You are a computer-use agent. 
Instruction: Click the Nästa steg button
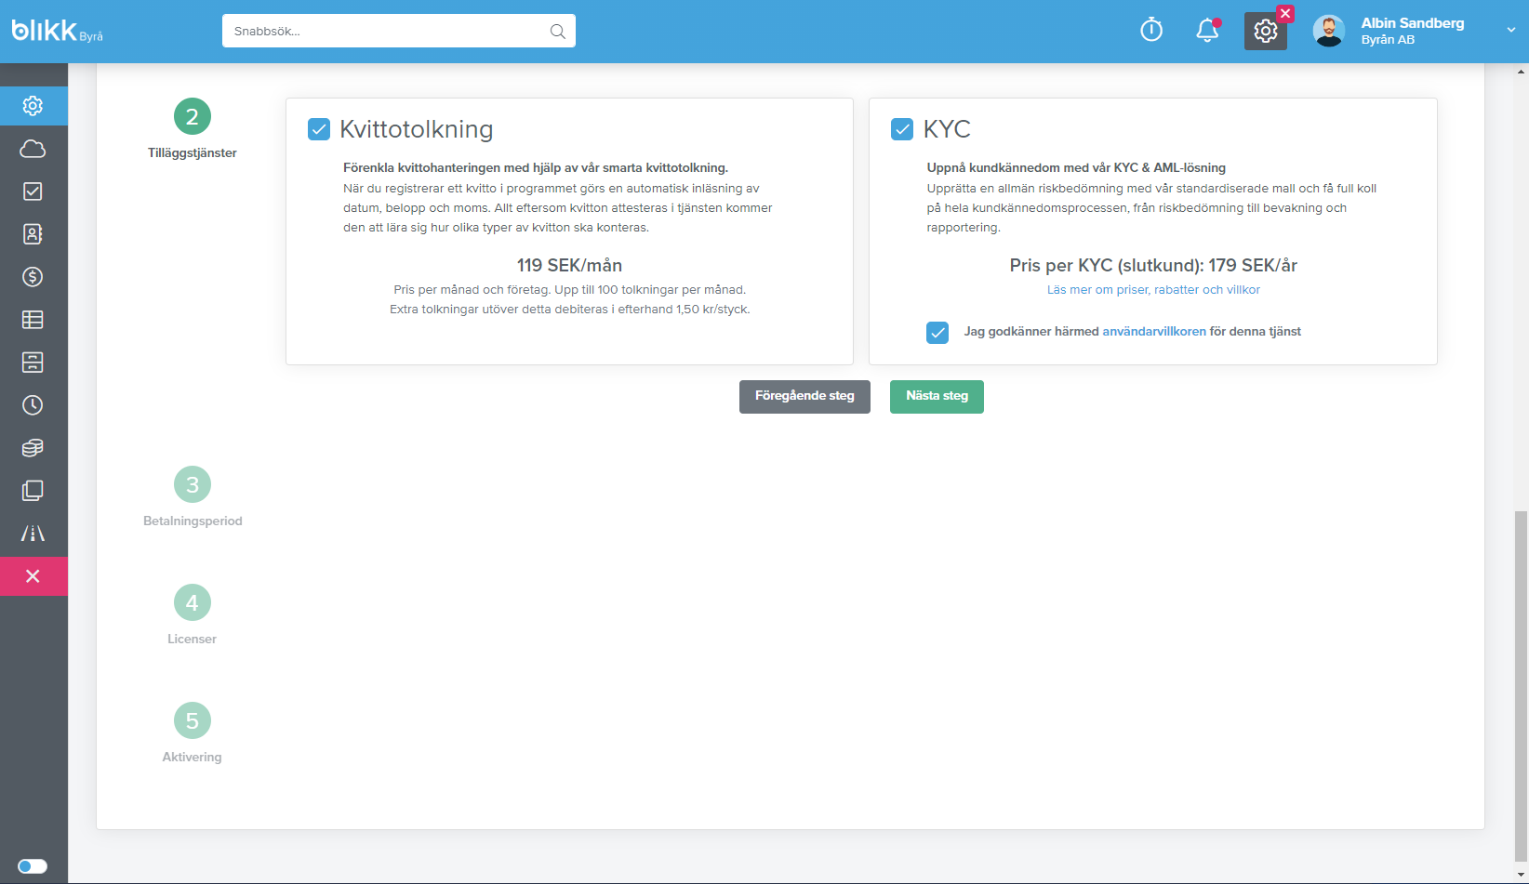[937, 396]
